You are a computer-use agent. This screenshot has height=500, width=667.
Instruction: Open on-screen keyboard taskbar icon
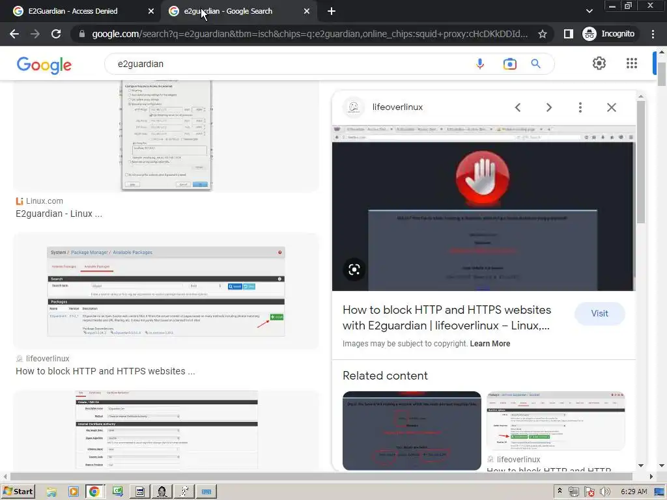tap(206, 492)
